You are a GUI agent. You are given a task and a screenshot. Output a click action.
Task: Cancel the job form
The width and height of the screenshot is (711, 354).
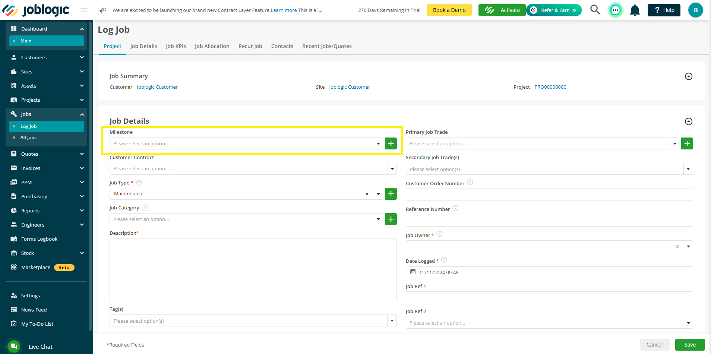[654, 345]
